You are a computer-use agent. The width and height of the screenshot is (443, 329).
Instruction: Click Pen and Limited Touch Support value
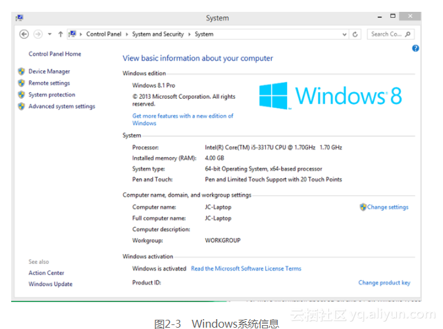[273, 180]
